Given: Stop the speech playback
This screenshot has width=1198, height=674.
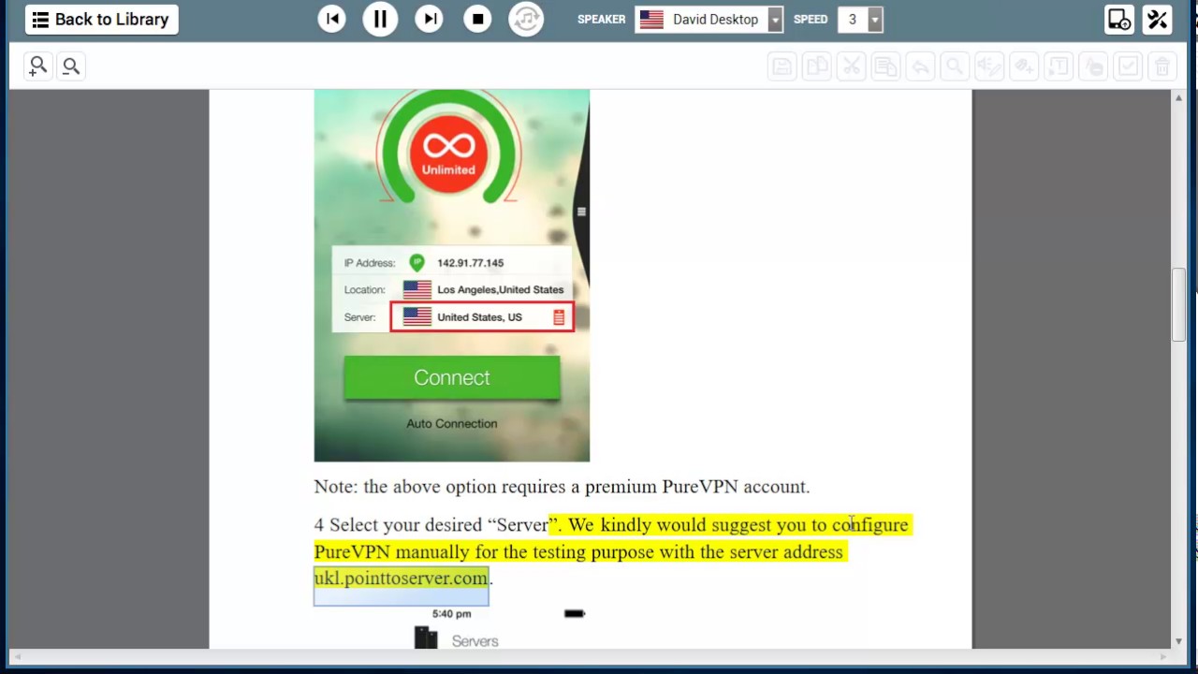Looking at the screenshot, I should (477, 20).
